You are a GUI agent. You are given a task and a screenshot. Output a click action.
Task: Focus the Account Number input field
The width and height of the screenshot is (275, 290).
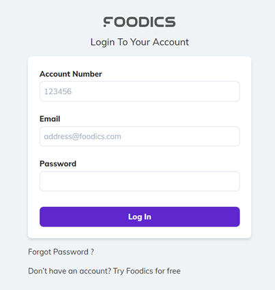(x=140, y=91)
